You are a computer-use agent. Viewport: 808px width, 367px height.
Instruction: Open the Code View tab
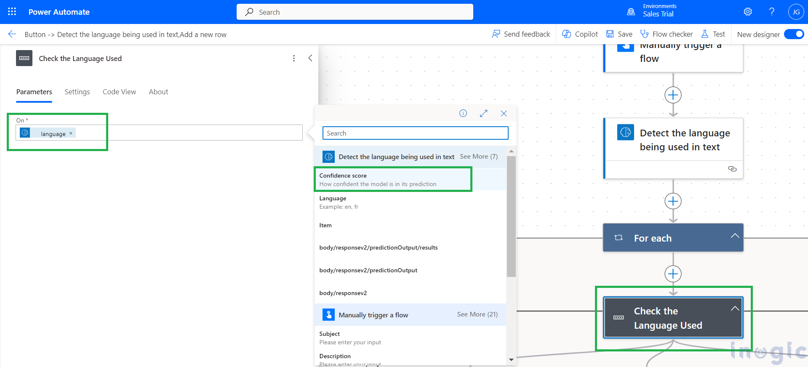(119, 92)
